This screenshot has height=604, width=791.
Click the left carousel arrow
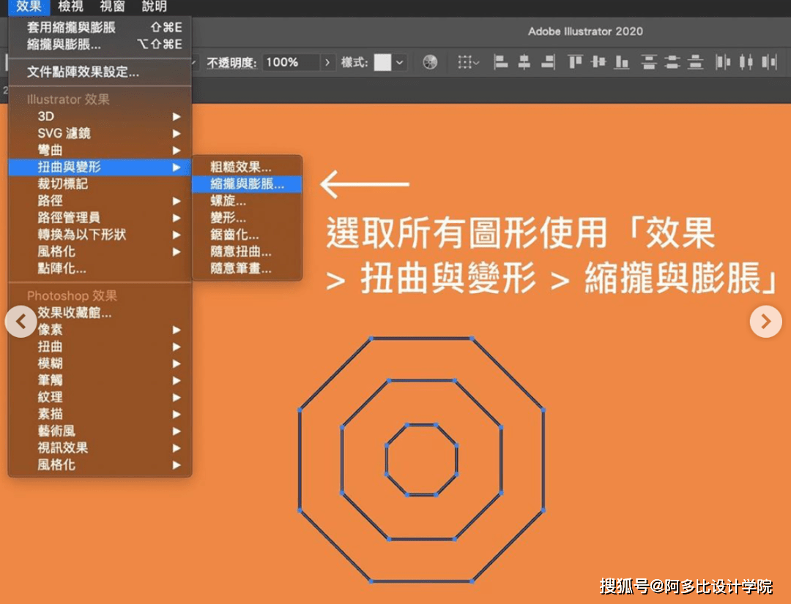coord(21,322)
